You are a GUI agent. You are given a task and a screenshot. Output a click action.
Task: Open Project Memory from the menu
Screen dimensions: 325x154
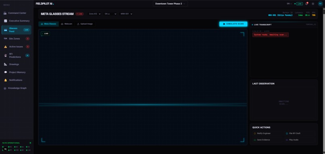[x=17, y=72]
